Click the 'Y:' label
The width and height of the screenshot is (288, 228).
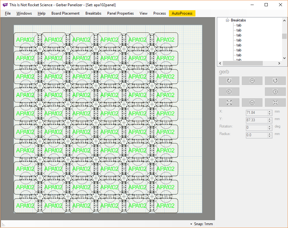click(221, 119)
